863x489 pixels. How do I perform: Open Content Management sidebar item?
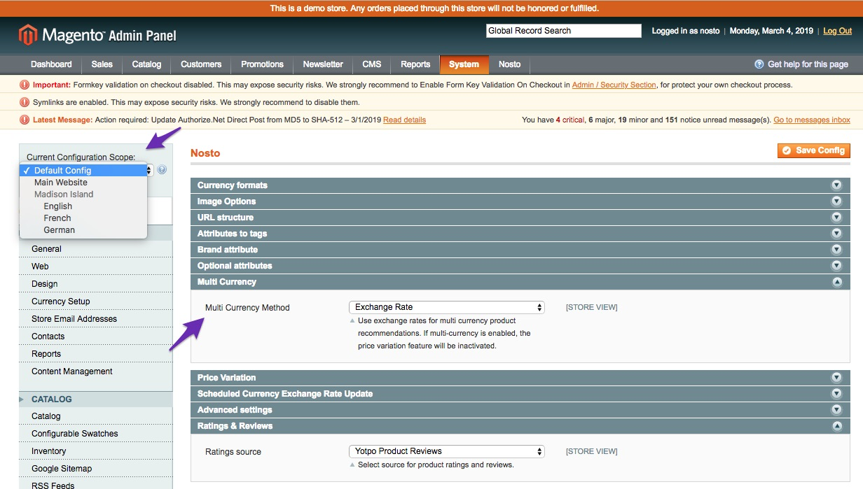[x=95, y=371]
